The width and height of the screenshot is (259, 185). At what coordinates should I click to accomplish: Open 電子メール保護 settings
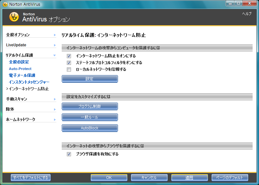[22, 75]
